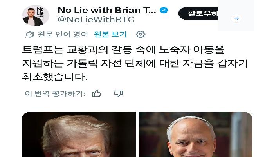Open the right attached photo

coord(195,134)
